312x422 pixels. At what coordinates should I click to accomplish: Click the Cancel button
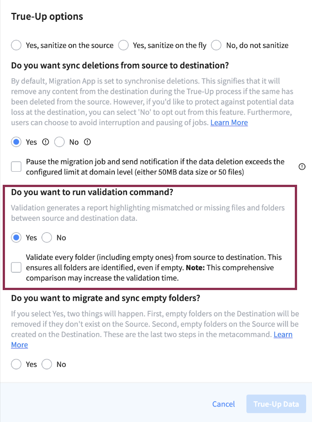point(223,404)
